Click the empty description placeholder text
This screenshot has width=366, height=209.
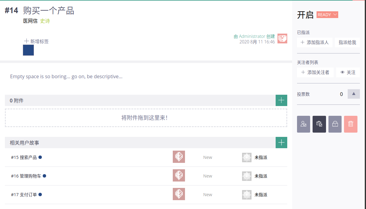(x=66, y=76)
